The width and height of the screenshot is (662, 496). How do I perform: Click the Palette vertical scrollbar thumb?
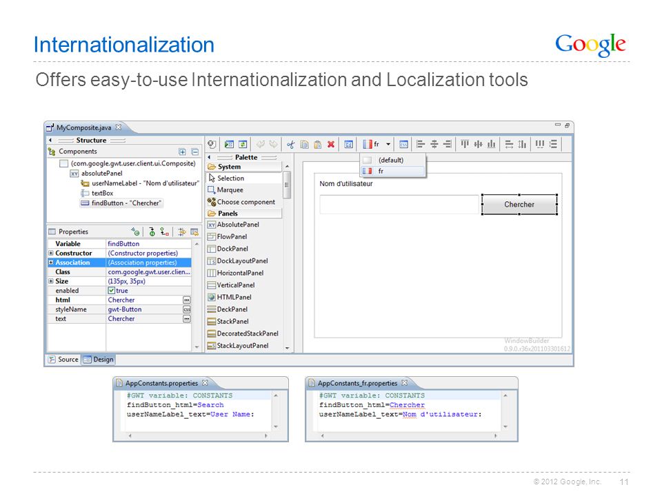tap(287, 185)
